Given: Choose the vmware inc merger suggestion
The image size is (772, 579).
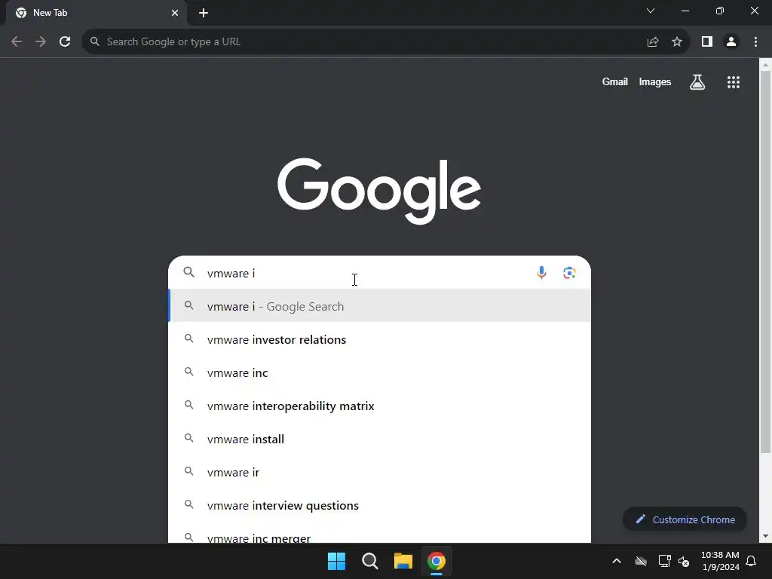Looking at the screenshot, I should (x=380, y=534).
